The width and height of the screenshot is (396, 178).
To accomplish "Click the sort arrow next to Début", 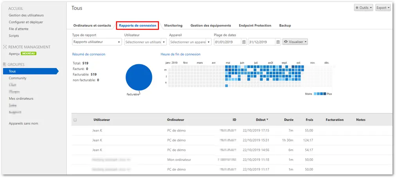I will 267,120.
